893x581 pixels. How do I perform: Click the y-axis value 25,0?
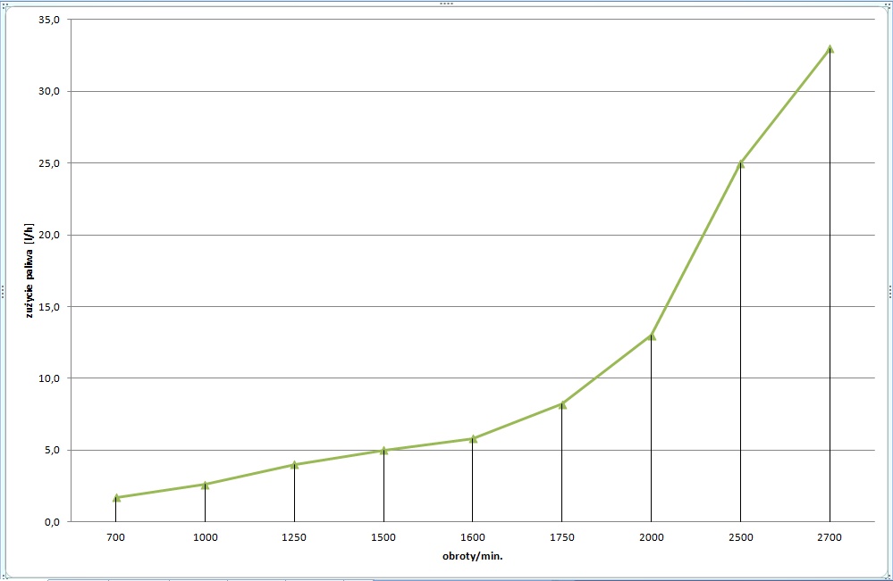tap(49, 163)
